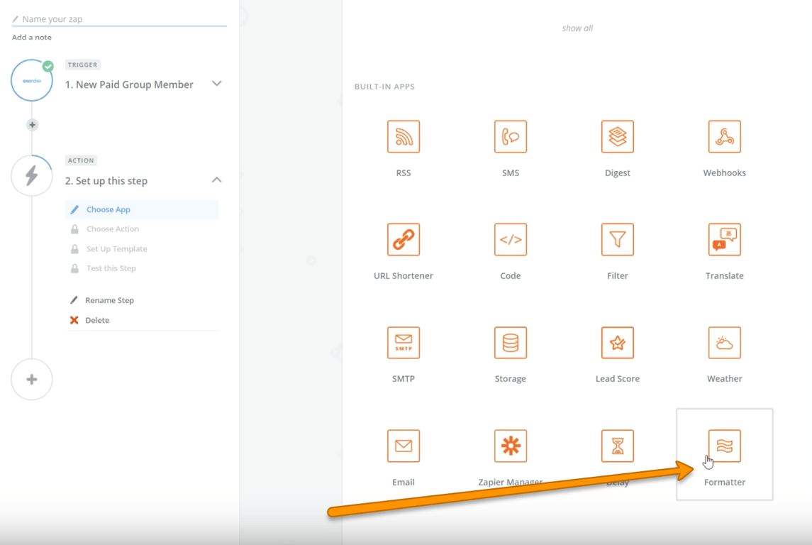
Task: Select the RSS built-in app icon
Action: tap(404, 136)
